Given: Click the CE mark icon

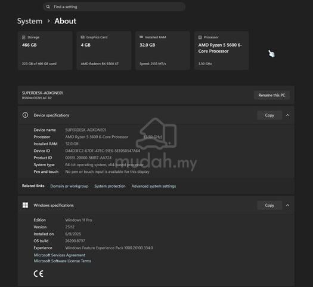Looking at the screenshot, I should click(38, 274).
